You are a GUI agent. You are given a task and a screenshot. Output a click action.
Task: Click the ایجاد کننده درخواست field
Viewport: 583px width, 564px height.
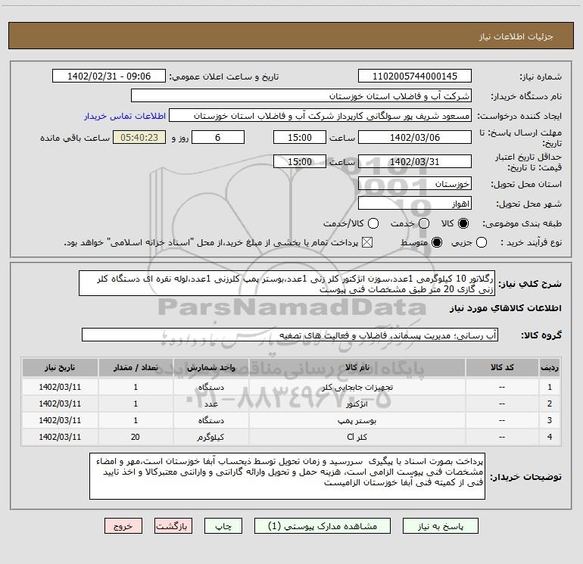point(320,115)
